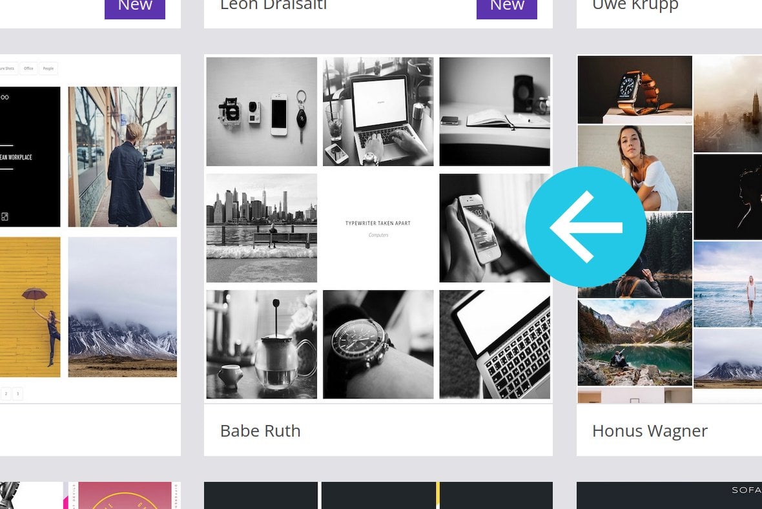Open the gadgets flat-lay photo in Babe Ruth
Screen dimensions: 762x509
(262, 111)
